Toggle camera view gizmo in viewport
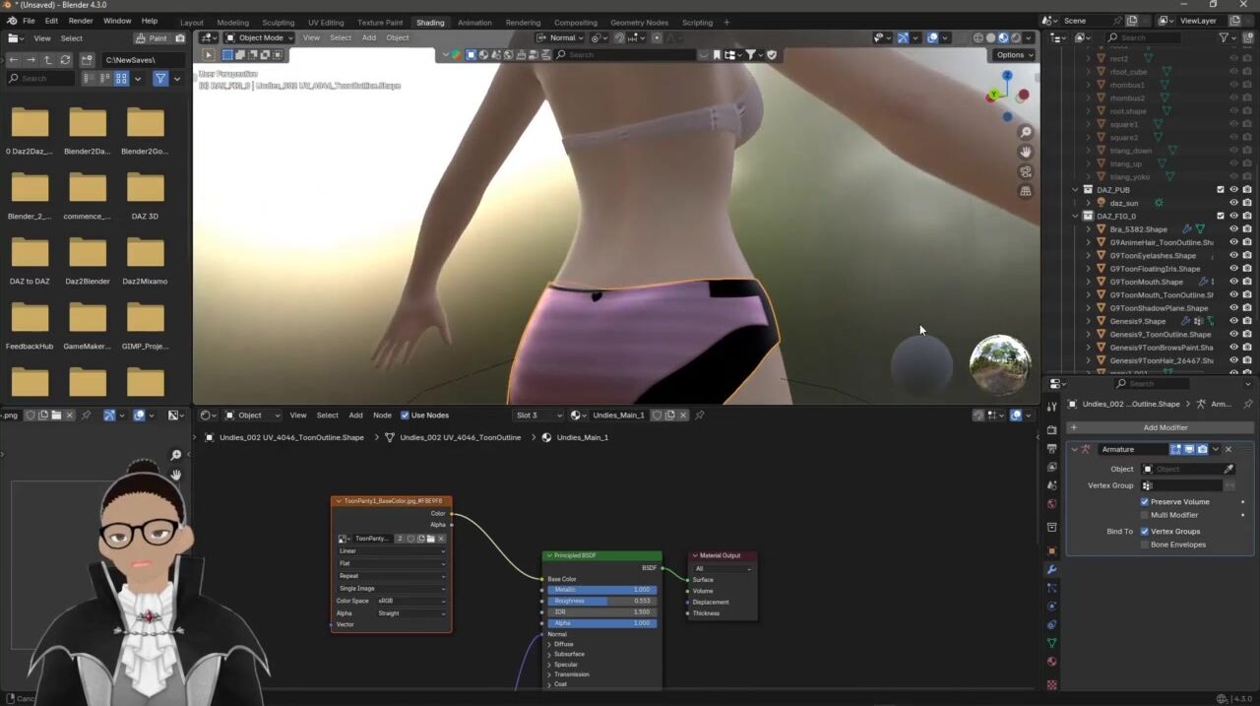This screenshot has width=1260, height=706. pos(1026,171)
